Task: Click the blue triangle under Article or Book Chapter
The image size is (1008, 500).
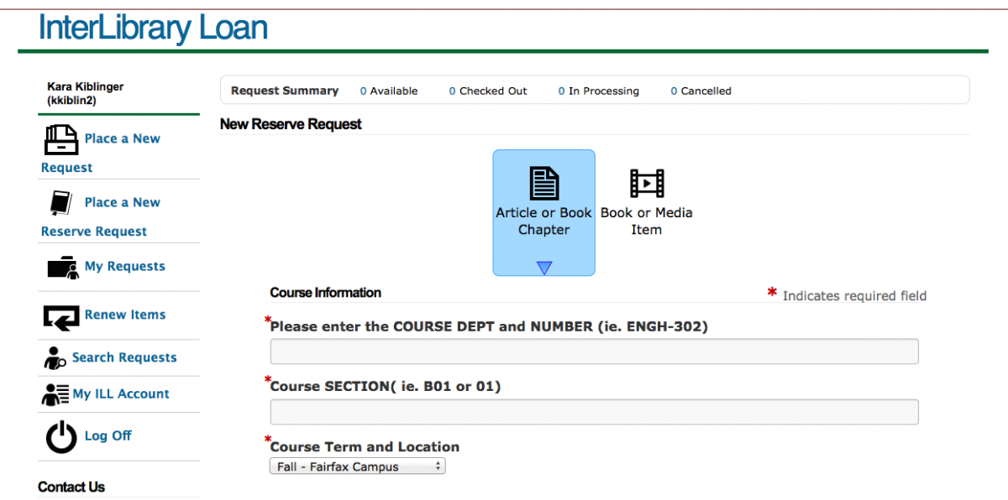Action: click(x=544, y=268)
